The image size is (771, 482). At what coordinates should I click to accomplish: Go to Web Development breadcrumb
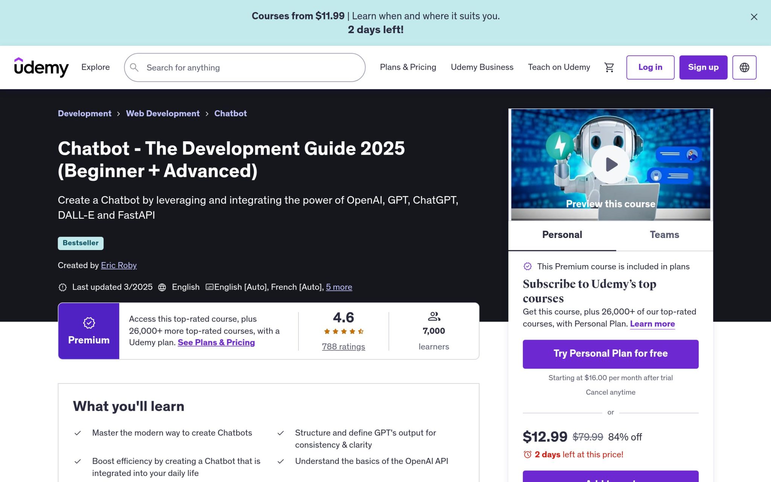tap(163, 113)
